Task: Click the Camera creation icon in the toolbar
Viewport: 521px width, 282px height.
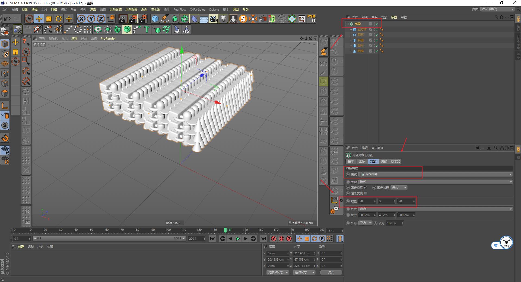Action: point(214,19)
